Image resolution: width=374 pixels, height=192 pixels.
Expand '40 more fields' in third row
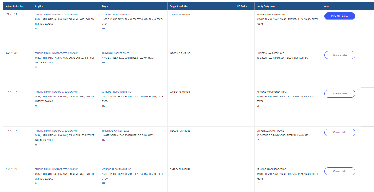click(339, 94)
